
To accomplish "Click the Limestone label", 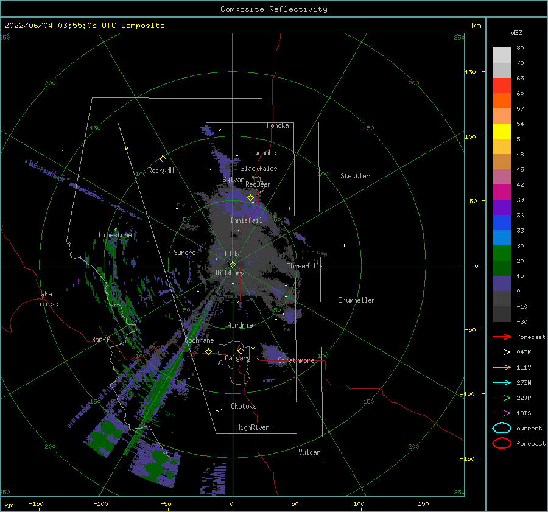I will (x=115, y=235).
